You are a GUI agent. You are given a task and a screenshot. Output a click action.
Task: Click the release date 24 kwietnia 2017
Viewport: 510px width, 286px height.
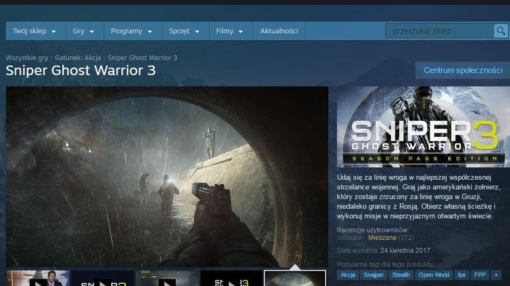click(x=405, y=251)
